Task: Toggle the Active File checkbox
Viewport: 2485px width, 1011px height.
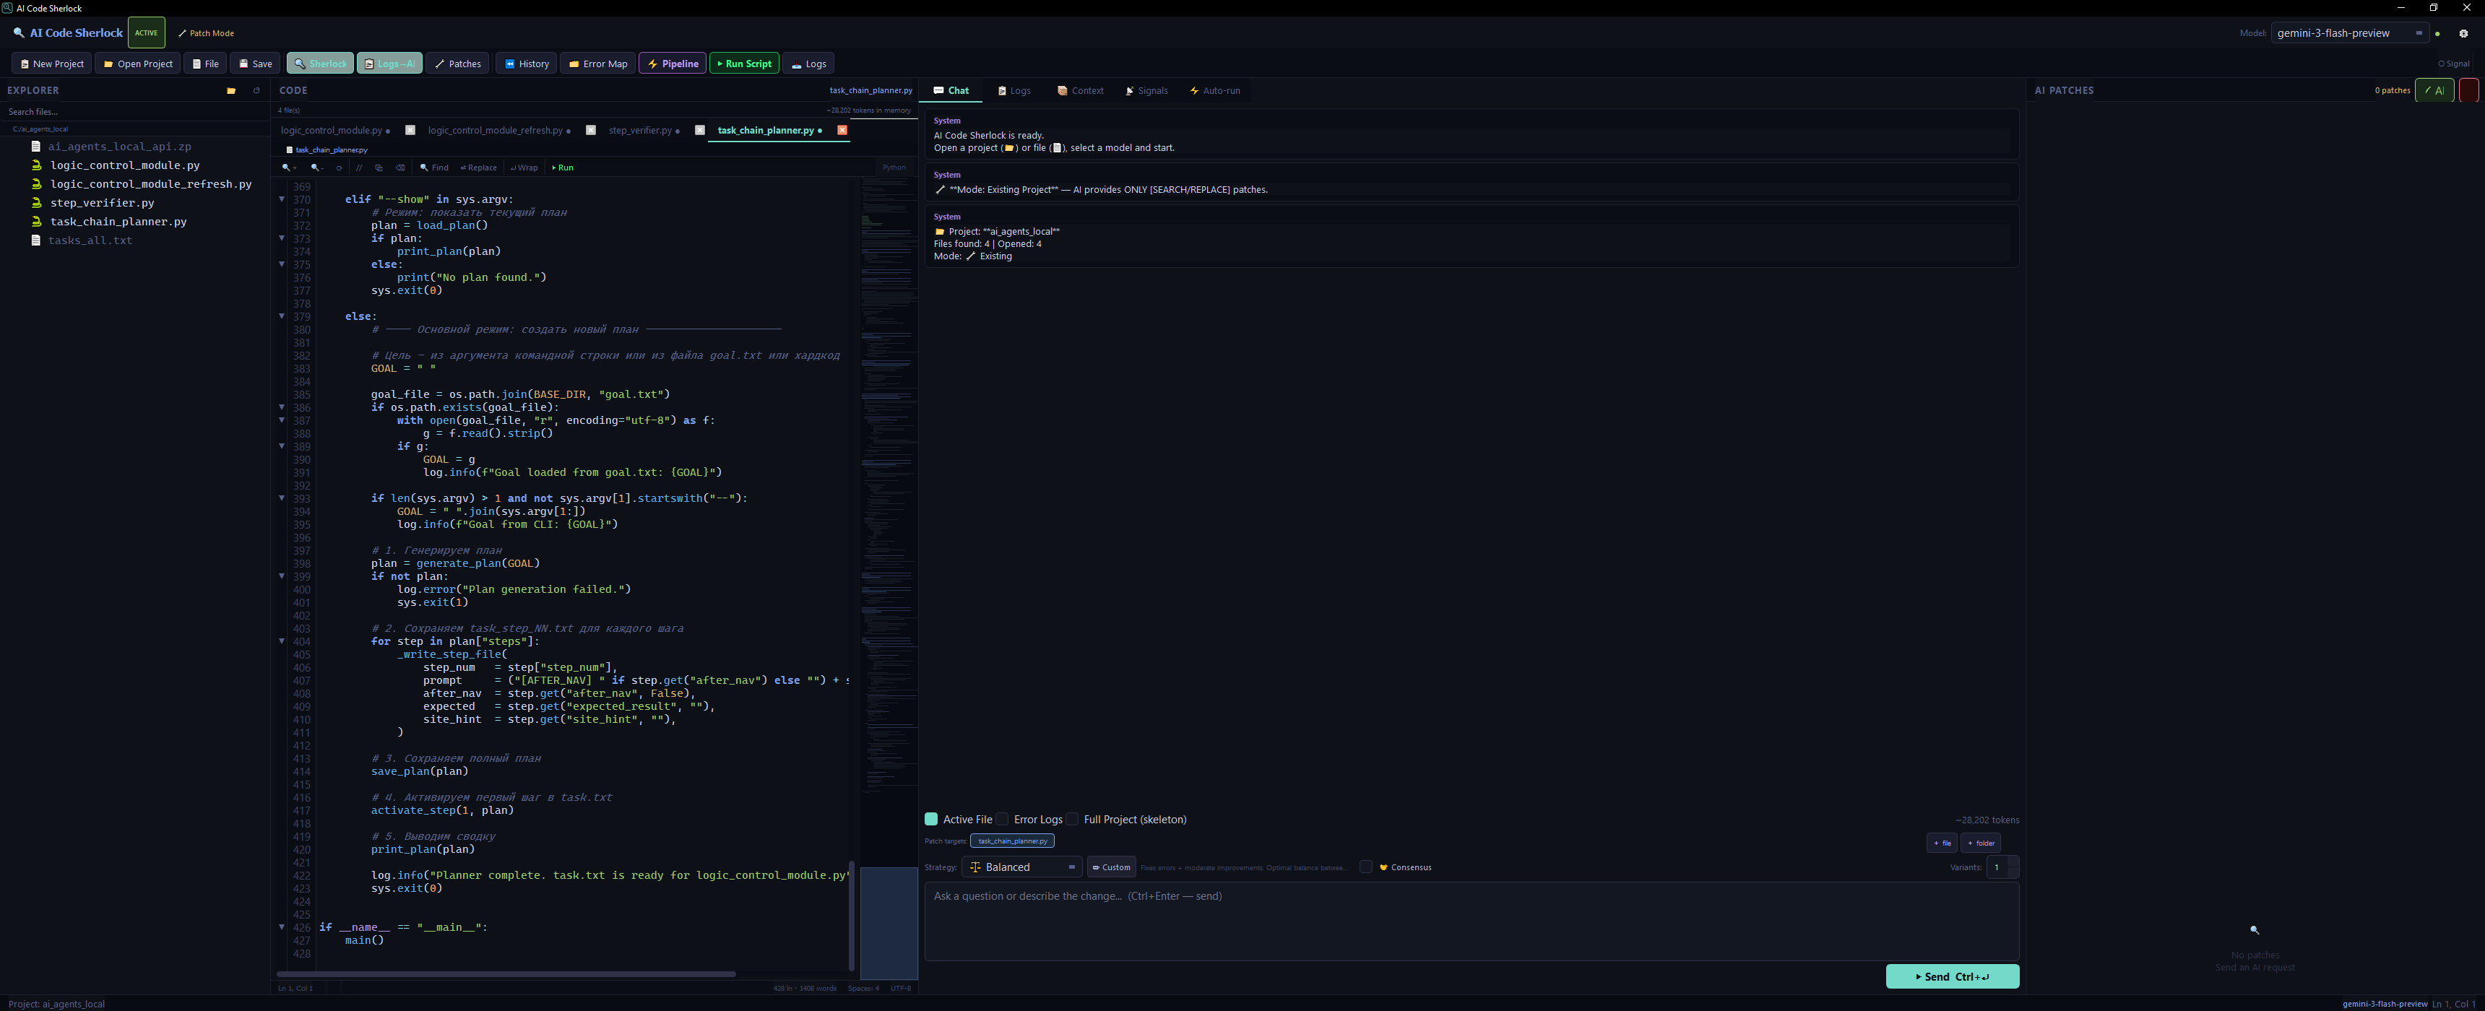Action: pos(931,819)
